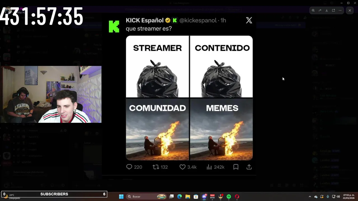Close the image viewer overlay
The height and width of the screenshot is (201, 358).
[350, 10]
